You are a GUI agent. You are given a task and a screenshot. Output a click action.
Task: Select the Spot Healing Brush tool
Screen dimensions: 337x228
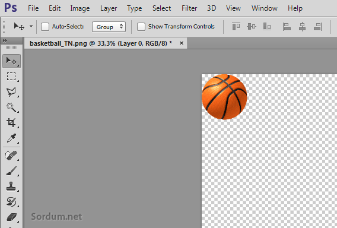pos(11,156)
